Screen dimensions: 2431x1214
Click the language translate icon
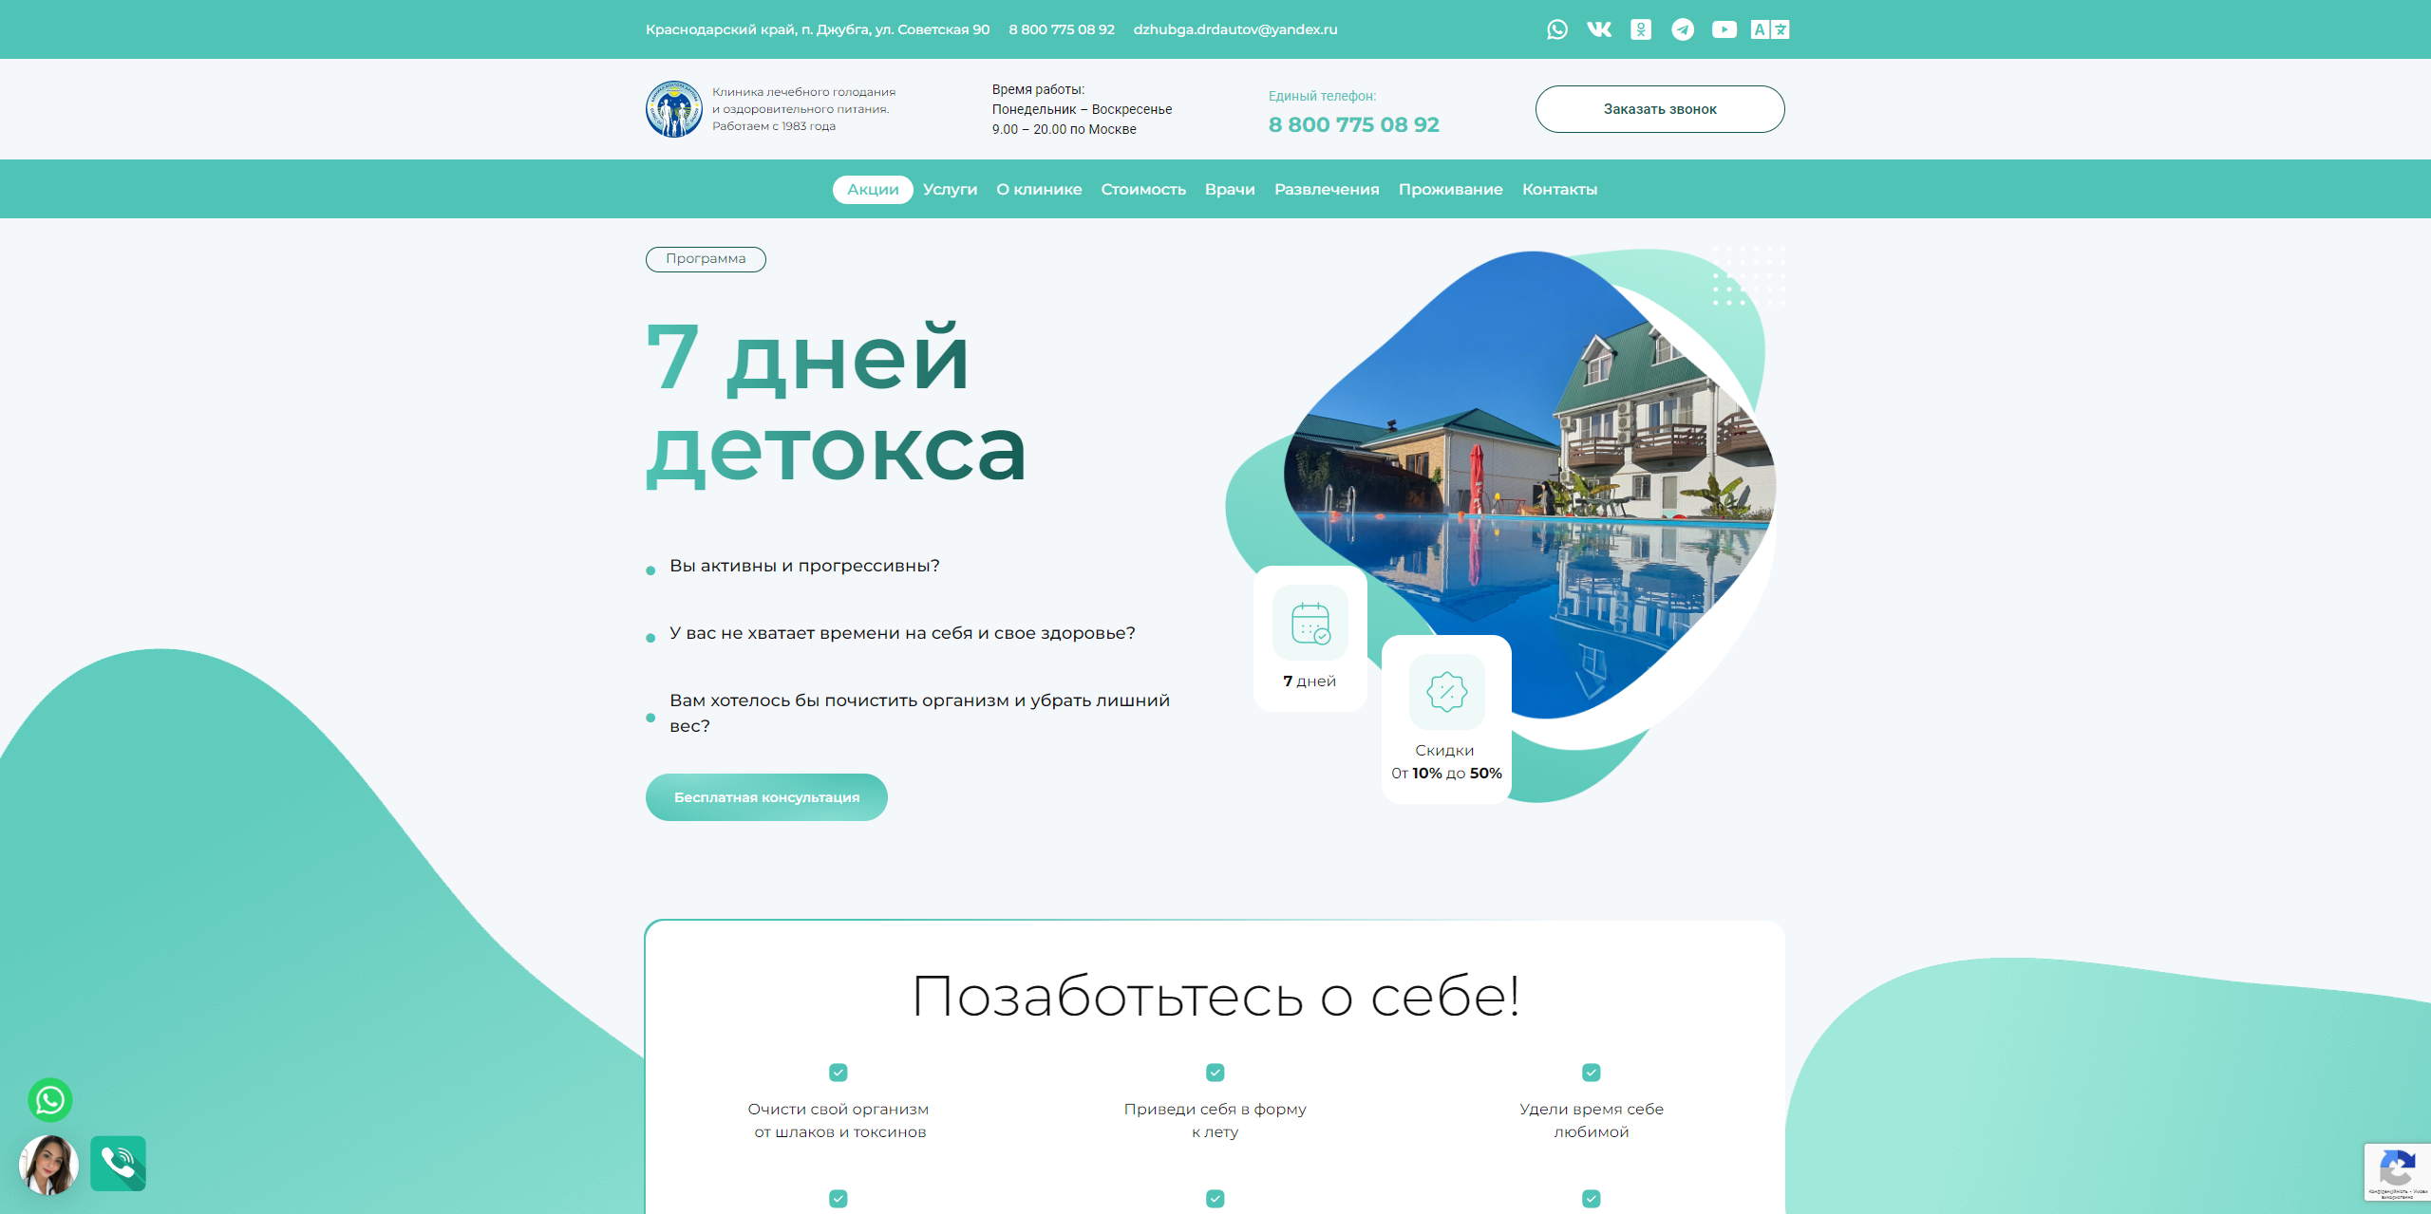(1770, 29)
